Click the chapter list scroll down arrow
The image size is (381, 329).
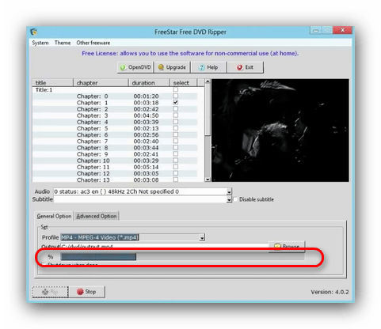pos(208,180)
